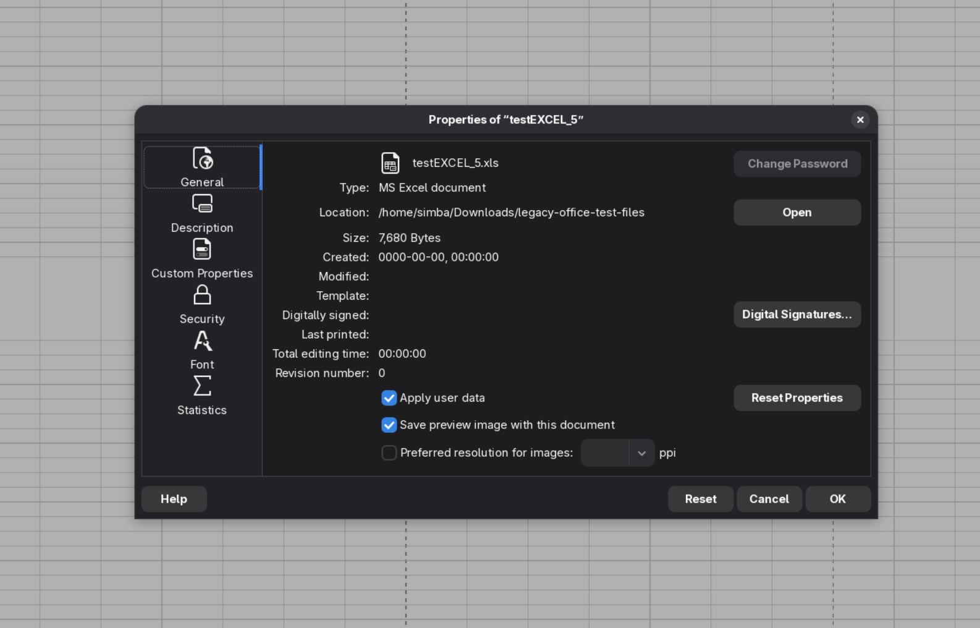Switch to the Description tab label
The image size is (980, 628).
click(202, 227)
